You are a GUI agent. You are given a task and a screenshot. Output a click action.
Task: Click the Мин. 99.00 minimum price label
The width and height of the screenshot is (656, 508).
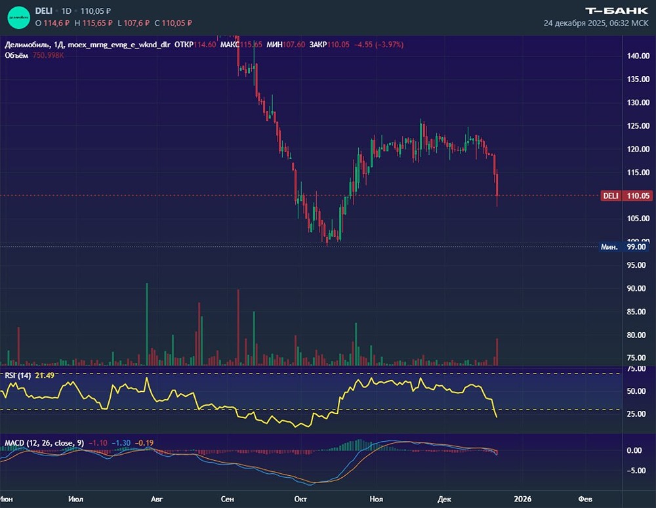point(623,247)
